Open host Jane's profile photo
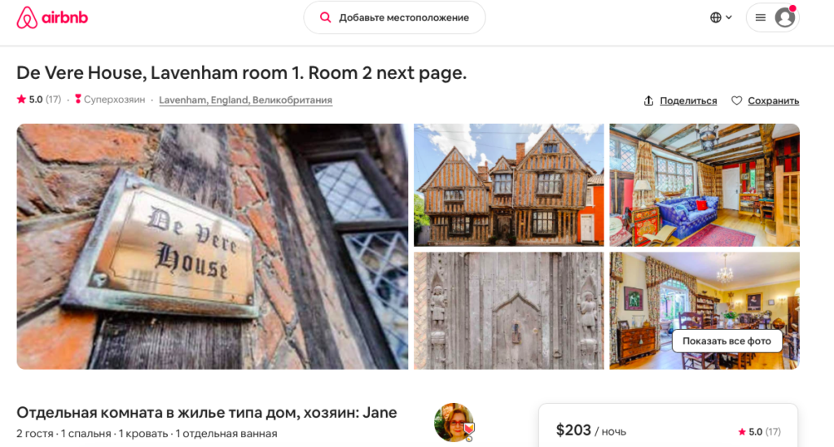The image size is (834, 447). pyautogui.click(x=454, y=423)
